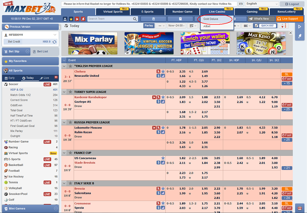Toggle the Quick Bet checkbox
Viewport: 307px width, 213px height.
[256, 26]
